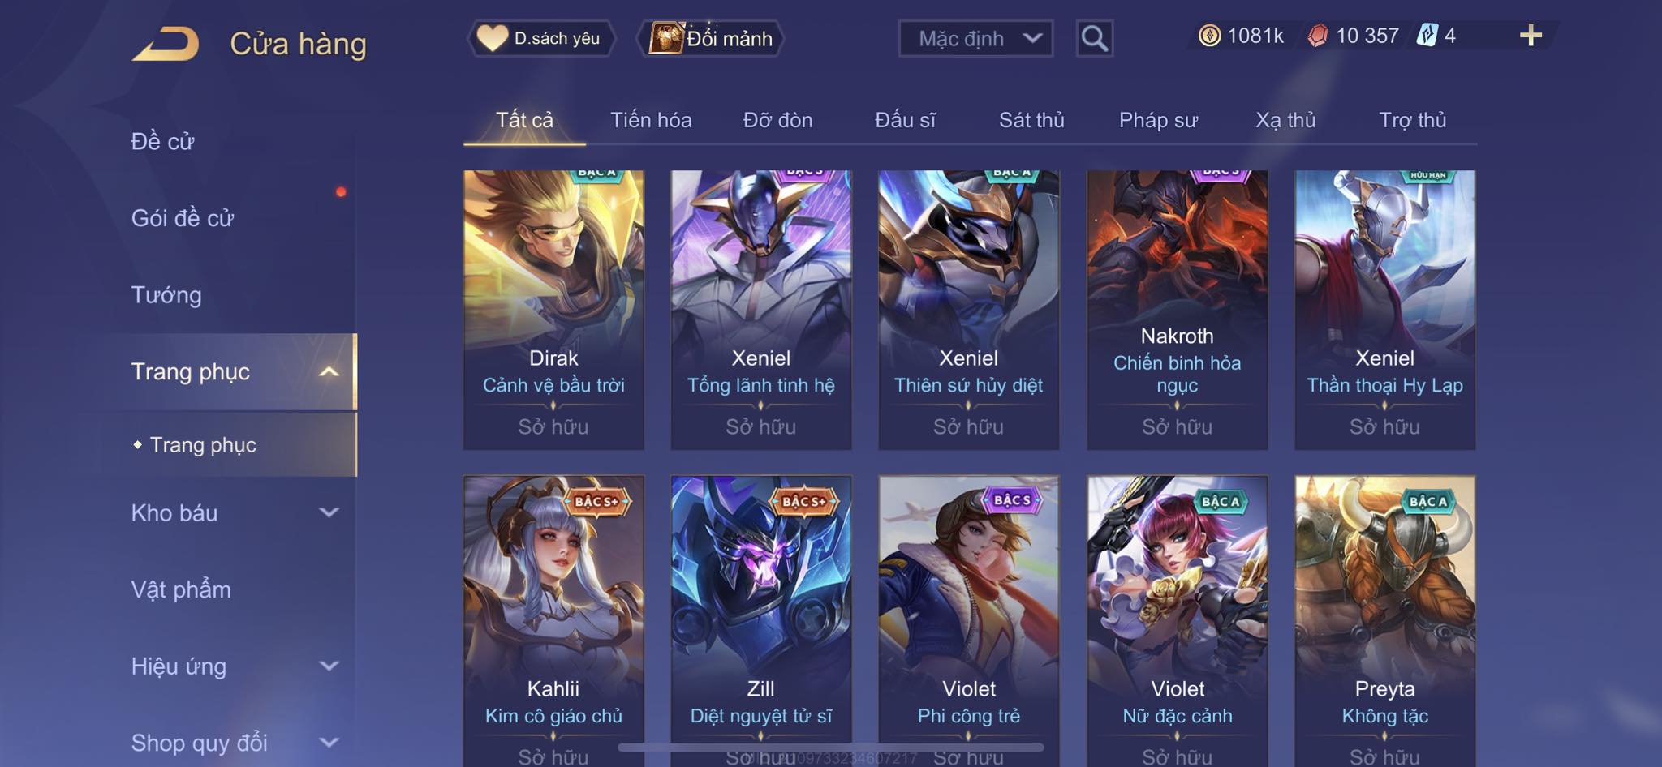Select the Tiến hóa filter tab
This screenshot has width=1662, height=767.
coord(651,120)
